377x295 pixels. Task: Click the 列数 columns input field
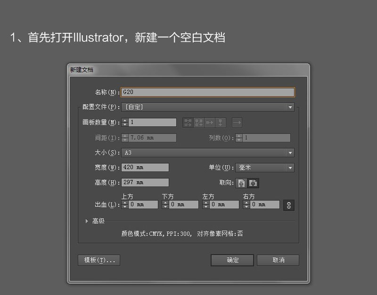266,138
